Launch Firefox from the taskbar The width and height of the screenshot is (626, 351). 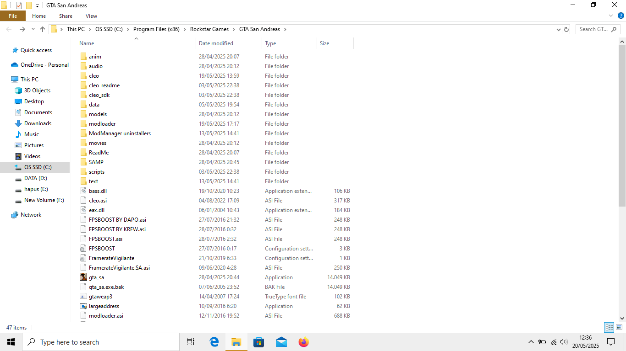tap(304, 342)
